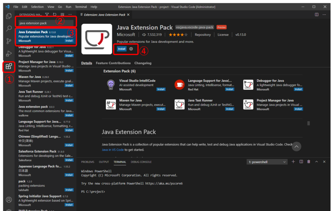Split the editor to the right

316,14
